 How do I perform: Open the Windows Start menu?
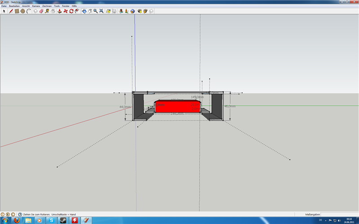(x=5, y=220)
